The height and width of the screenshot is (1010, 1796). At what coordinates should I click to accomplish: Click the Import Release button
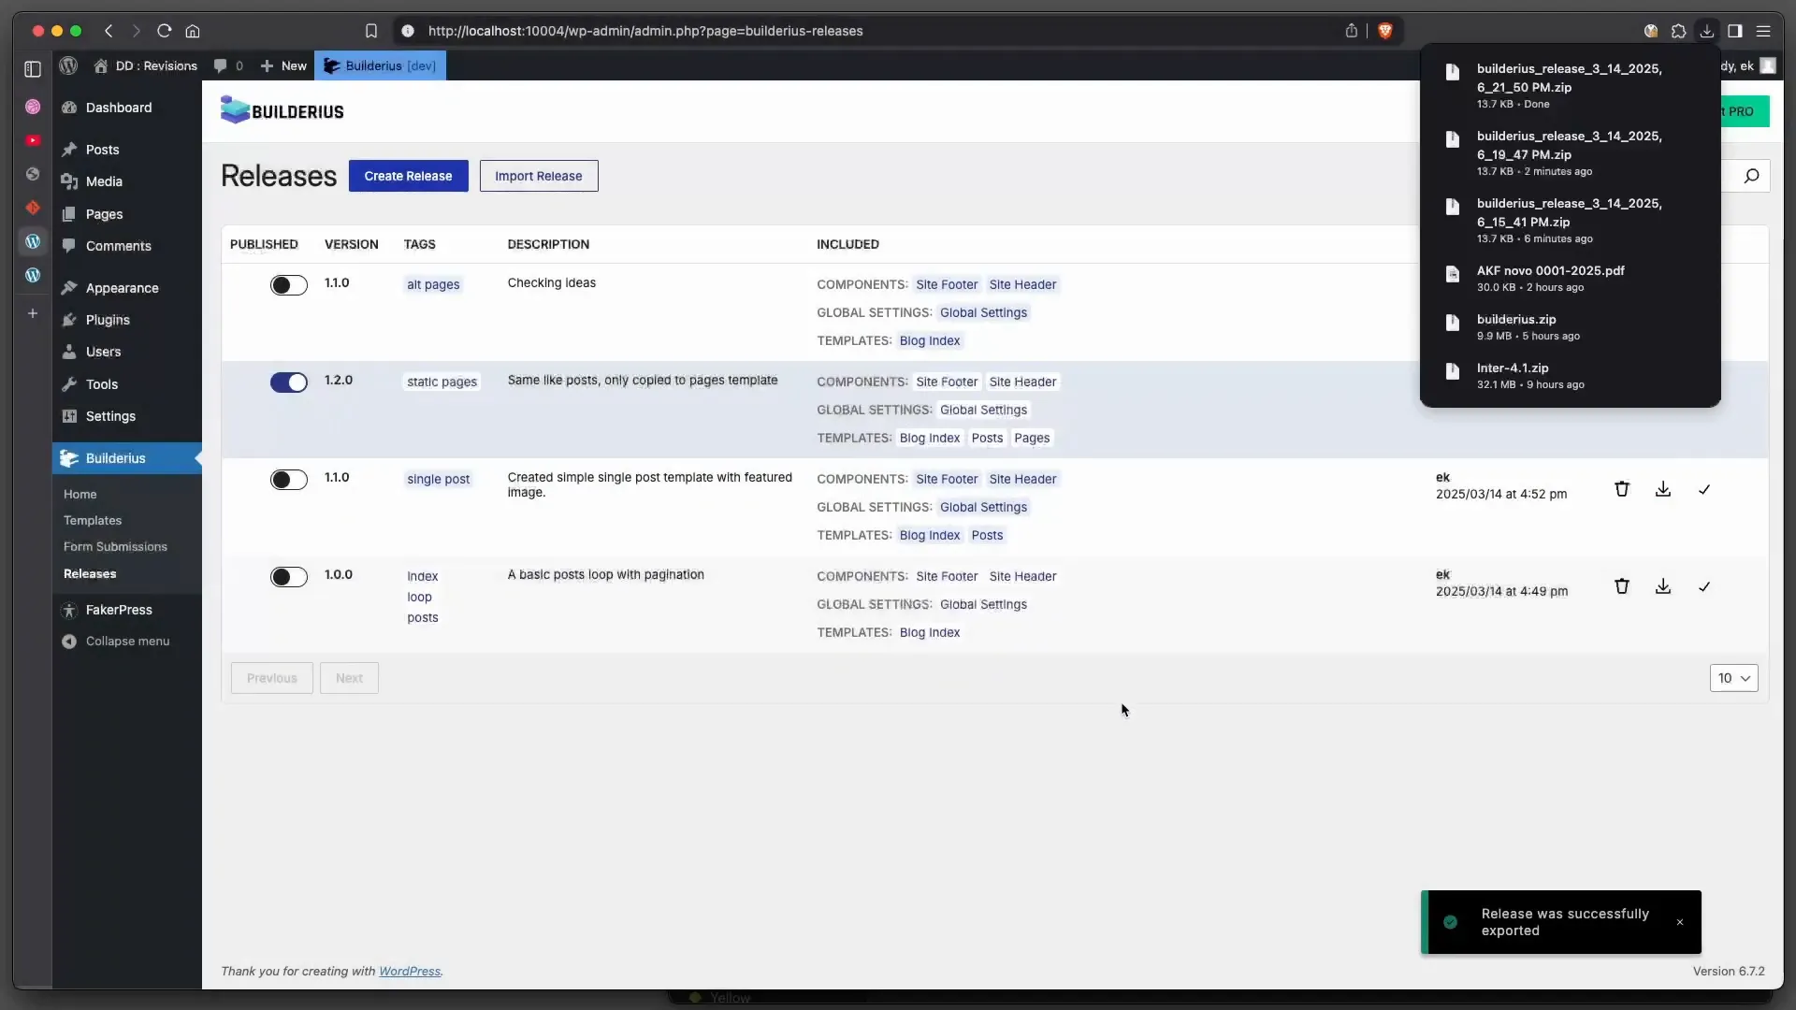(538, 176)
